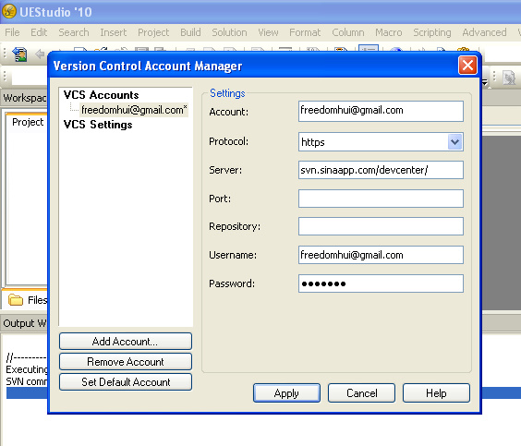This screenshot has height=446, width=521.
Task: Click into the Repository input field
Action: 381,226
